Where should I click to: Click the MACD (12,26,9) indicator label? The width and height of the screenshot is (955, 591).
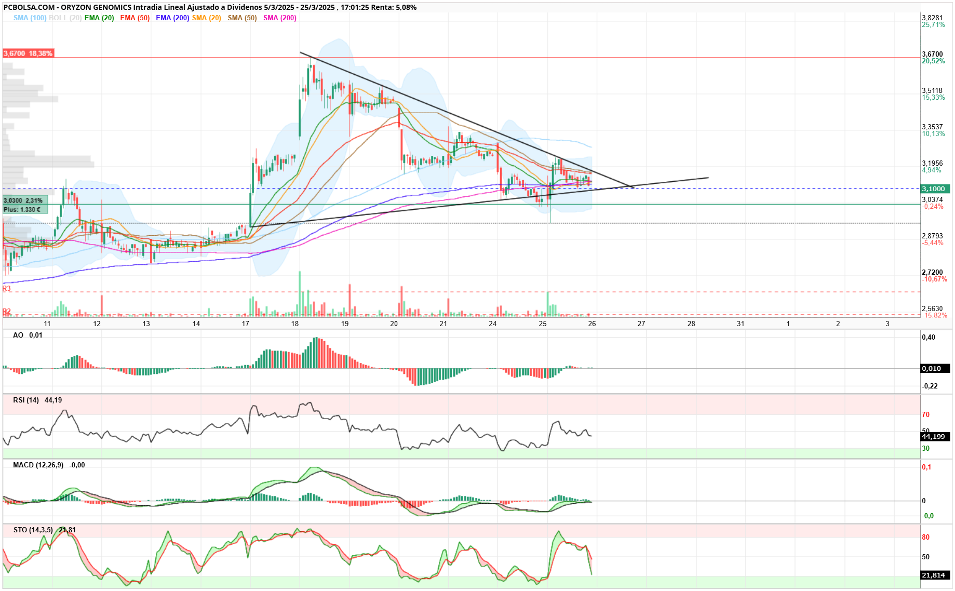(x=49, y=465)
